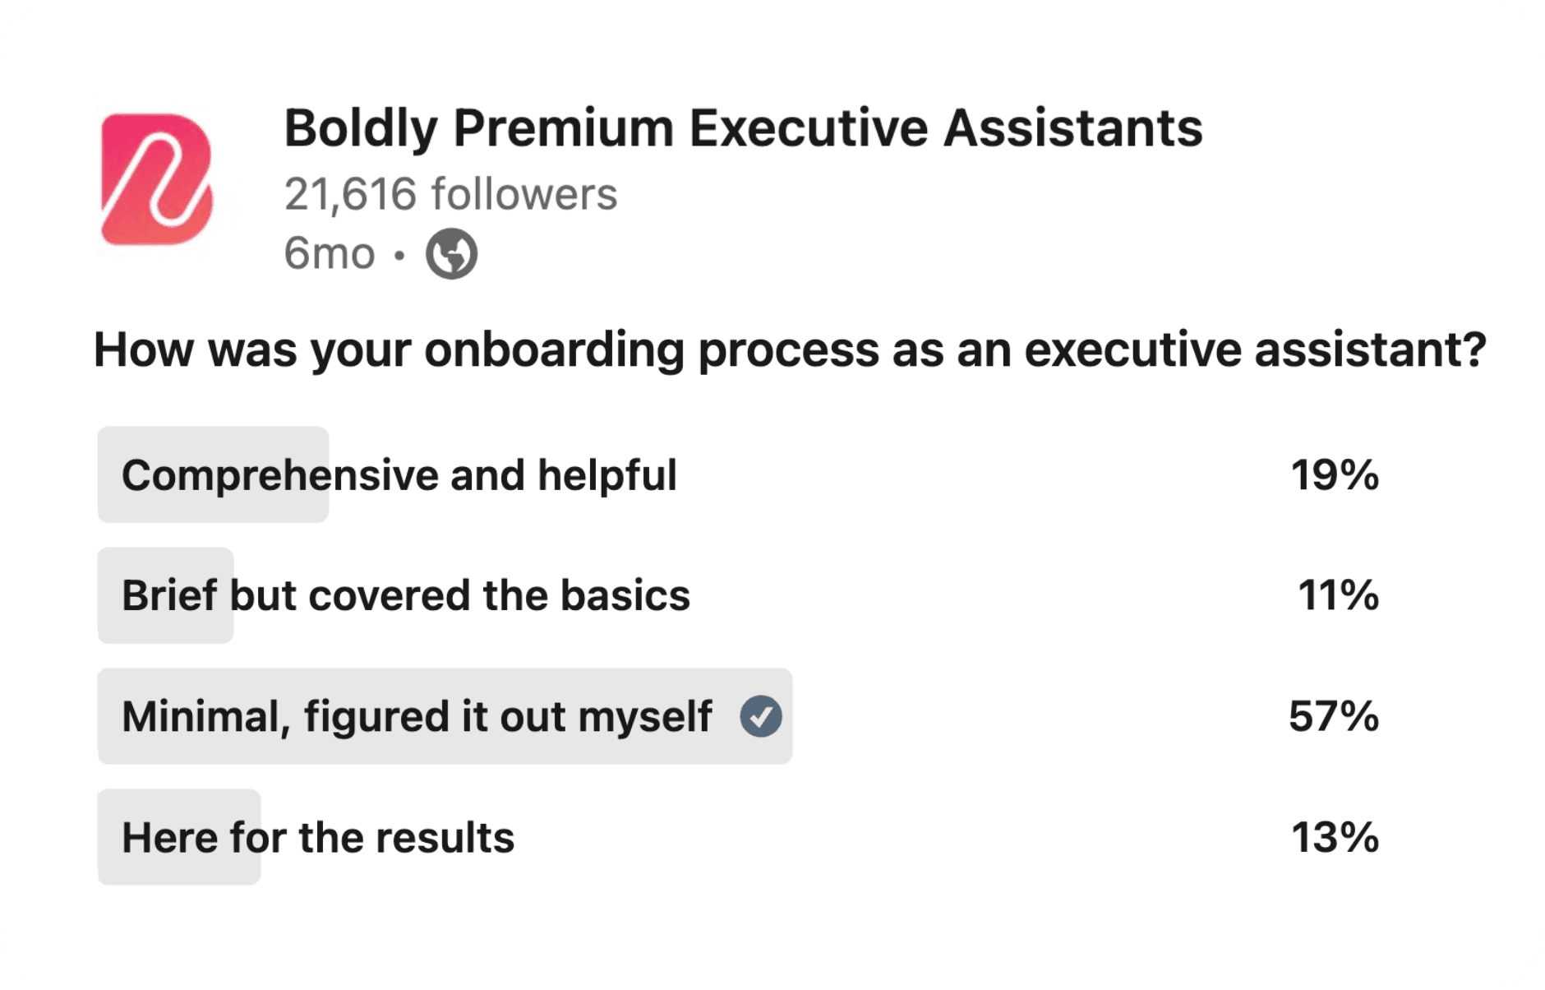Click the 13% result percentage
1545x990 pixels.
pos(1334,838)
